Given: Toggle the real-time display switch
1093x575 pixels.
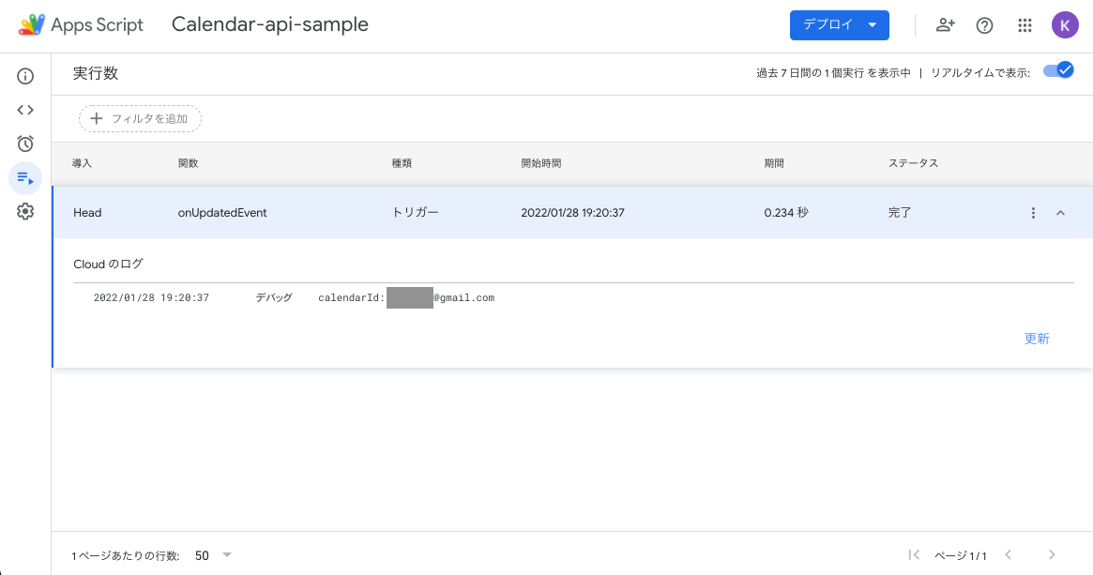Looking at the screenshot, I should [1058, 70].
